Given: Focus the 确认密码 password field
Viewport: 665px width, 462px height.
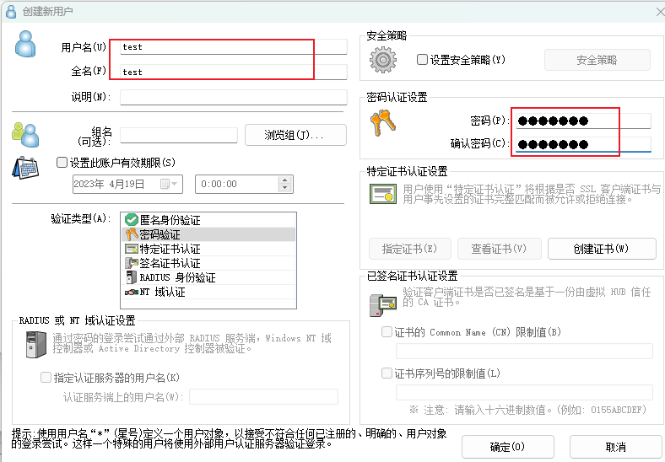Looking at the screenshot, I should pyautogui.click(x=582, y=144).
